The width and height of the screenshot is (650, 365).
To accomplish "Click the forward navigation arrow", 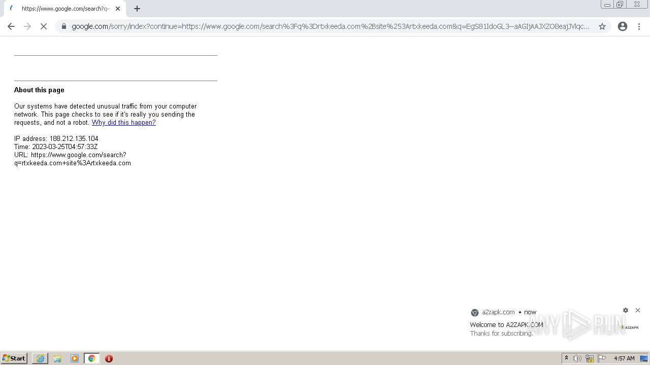I will tap(27, 26).
